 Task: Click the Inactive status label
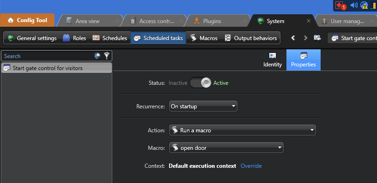[178, 83]
